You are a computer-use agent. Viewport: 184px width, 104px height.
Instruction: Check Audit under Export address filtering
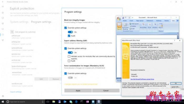(x=69, y=61)
